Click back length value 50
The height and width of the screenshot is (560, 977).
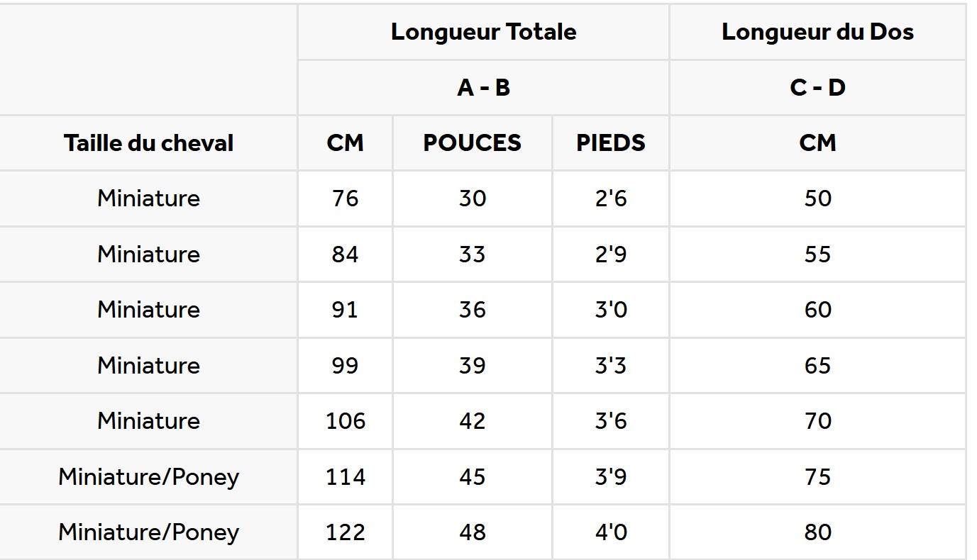tap(817, 198)
